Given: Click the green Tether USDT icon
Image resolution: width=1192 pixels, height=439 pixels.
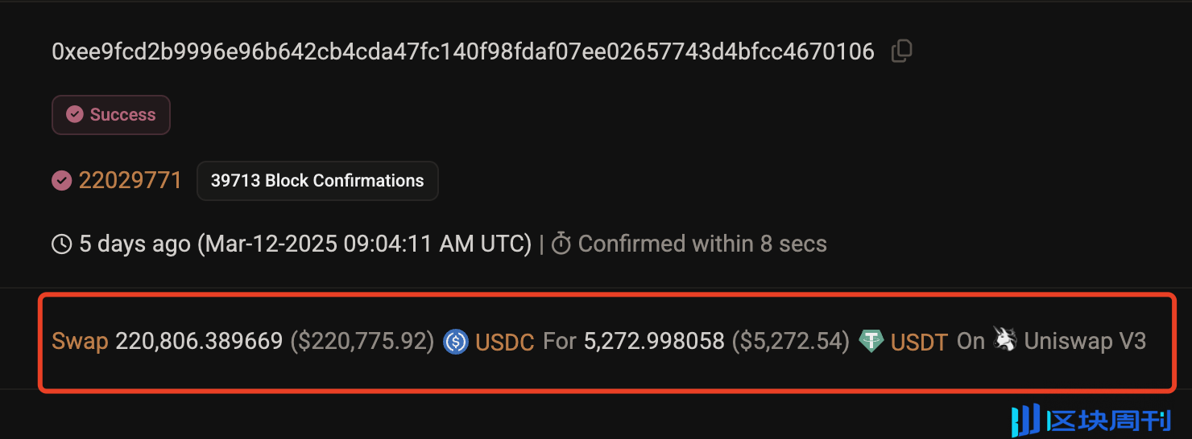Looking at the screenshot, I should [871, 342].
